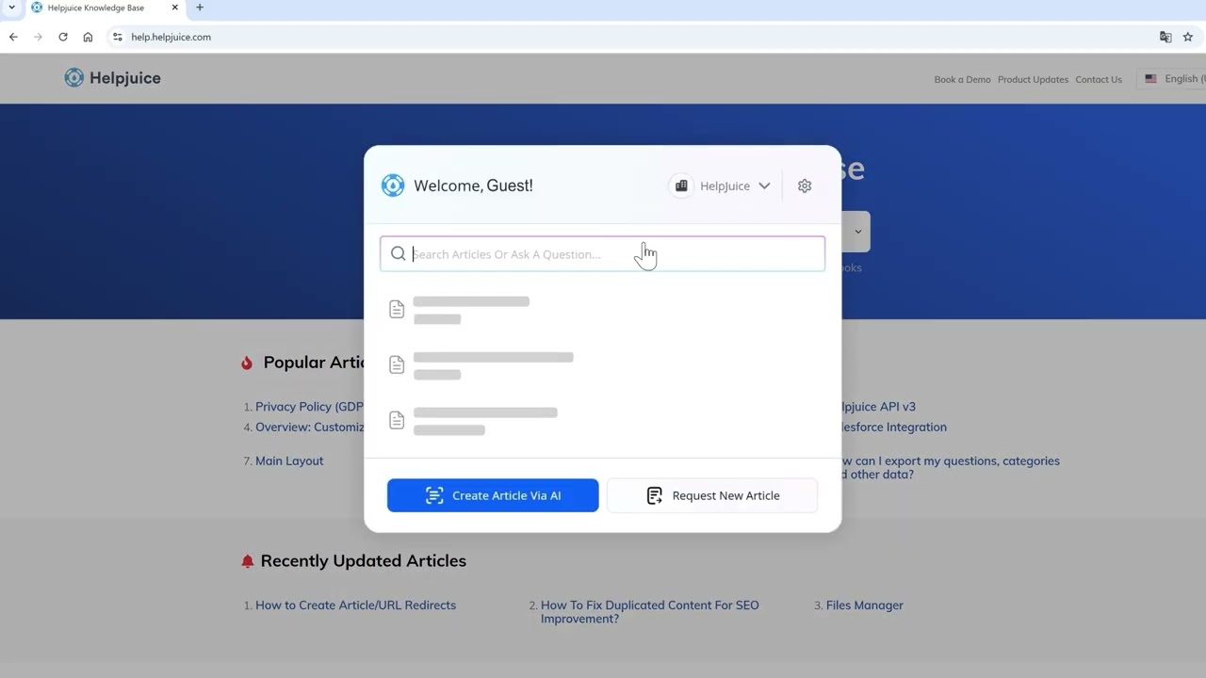Click the Helpjuice logo in the page header
Image resolution: width=1206 pixels, height=678 pixels.
point(112,78)
